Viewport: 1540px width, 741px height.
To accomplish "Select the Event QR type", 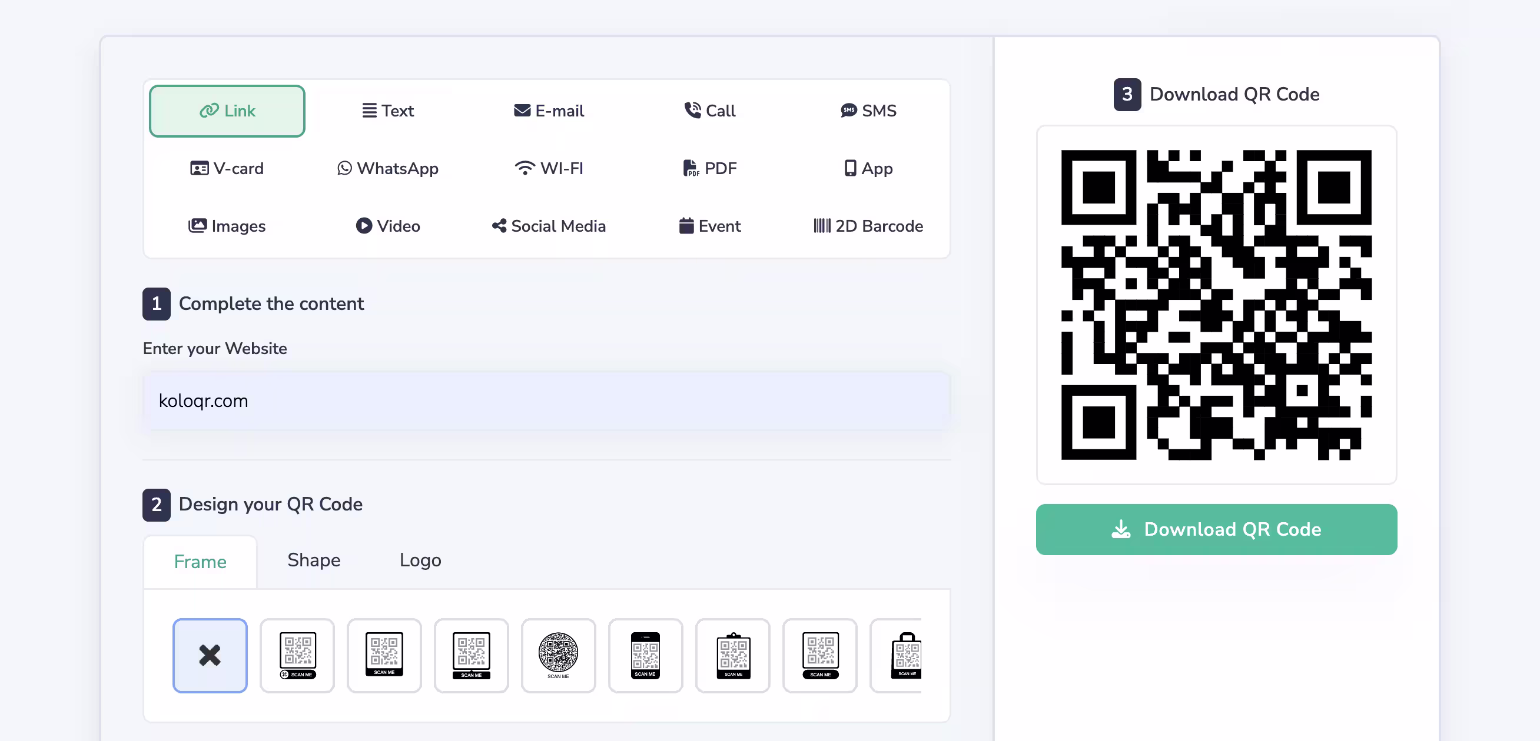I will tap(709, 226).
